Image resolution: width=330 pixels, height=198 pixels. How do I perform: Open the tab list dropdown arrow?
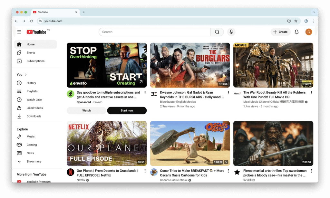click(x=314, y=12)
